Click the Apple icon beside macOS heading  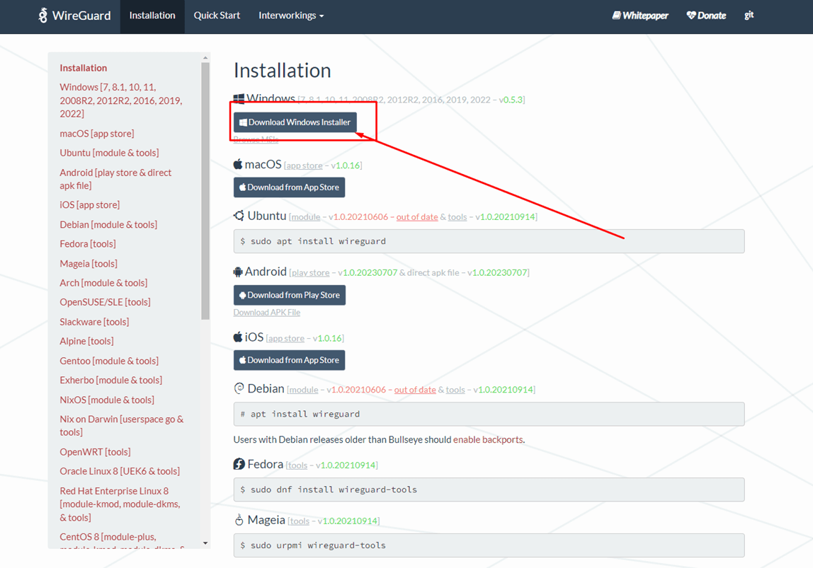238,164
